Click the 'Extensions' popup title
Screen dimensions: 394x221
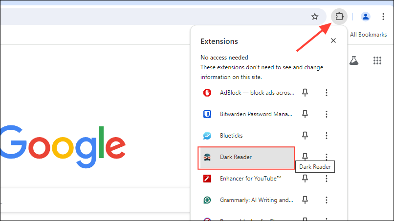219,41
